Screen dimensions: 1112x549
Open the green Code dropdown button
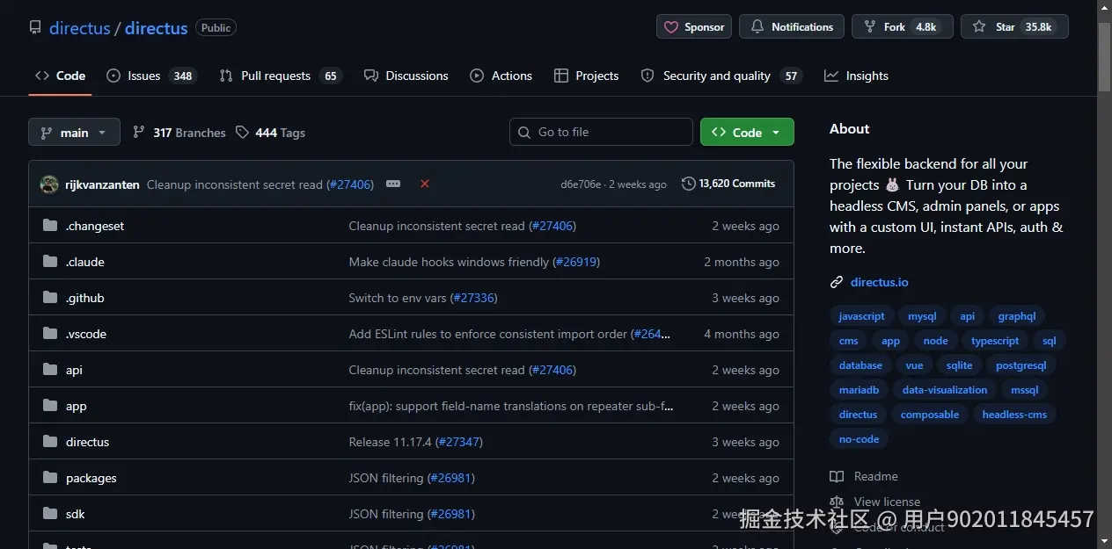click(x=747, y=132)
